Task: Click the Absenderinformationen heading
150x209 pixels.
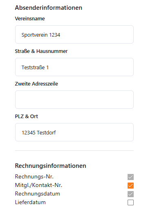Action: [49, 8]
